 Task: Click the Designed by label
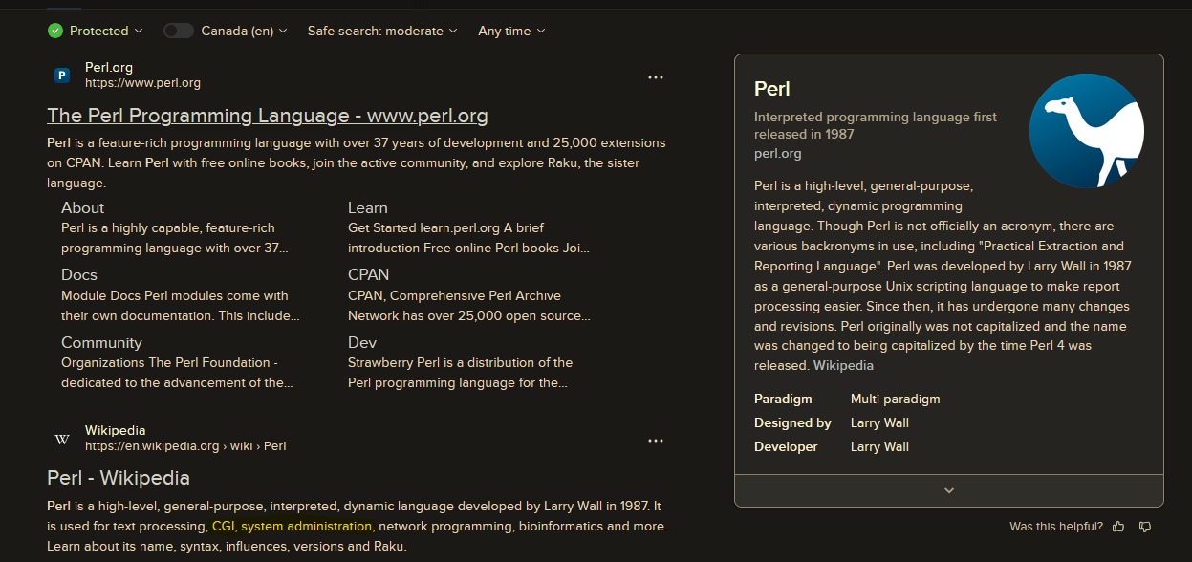click(792, 422)
